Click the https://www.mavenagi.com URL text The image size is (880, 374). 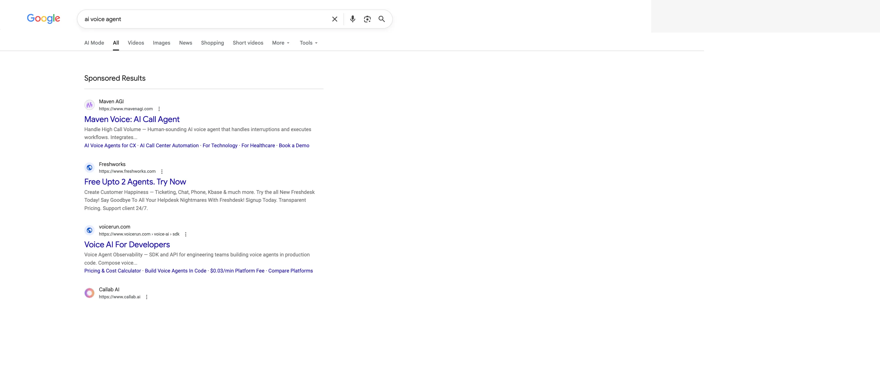126,109
